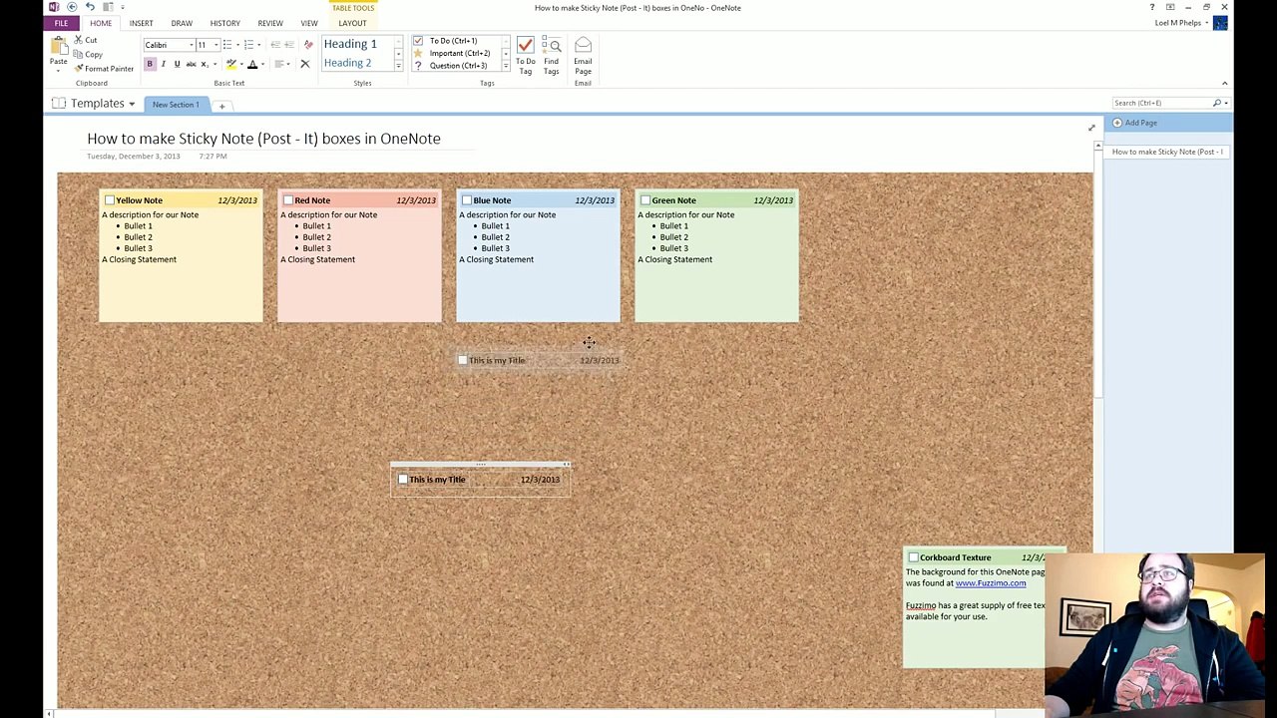Activate Format Painter

[104, 69]
